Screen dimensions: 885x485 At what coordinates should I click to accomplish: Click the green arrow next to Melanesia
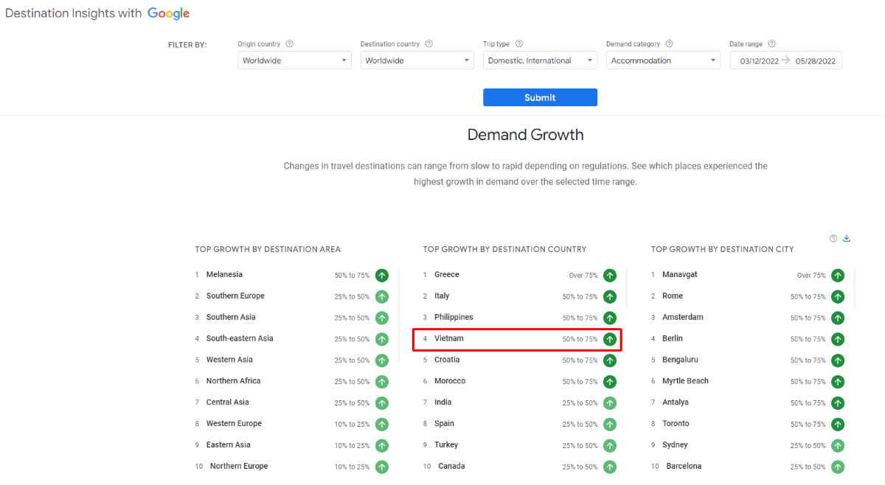(381, 276)
